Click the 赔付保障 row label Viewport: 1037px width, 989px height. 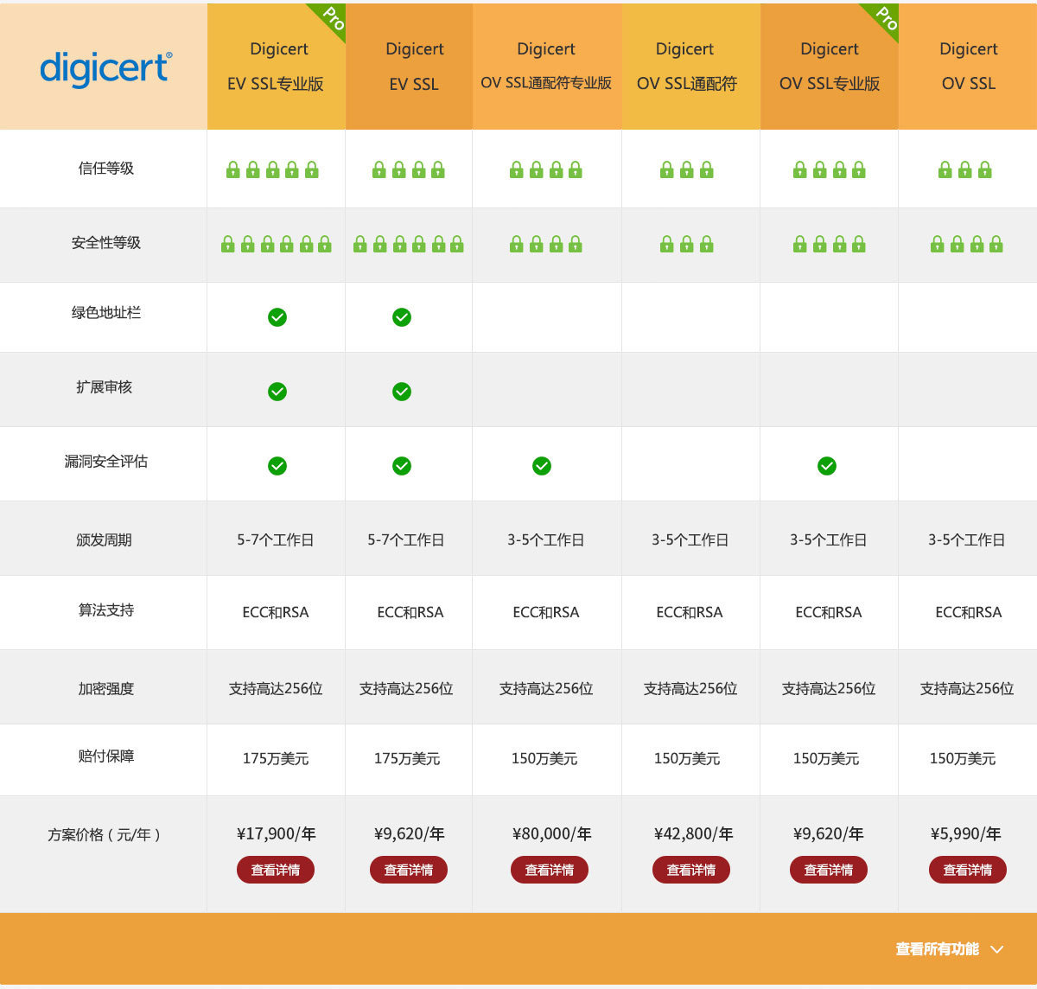point(106,756)
